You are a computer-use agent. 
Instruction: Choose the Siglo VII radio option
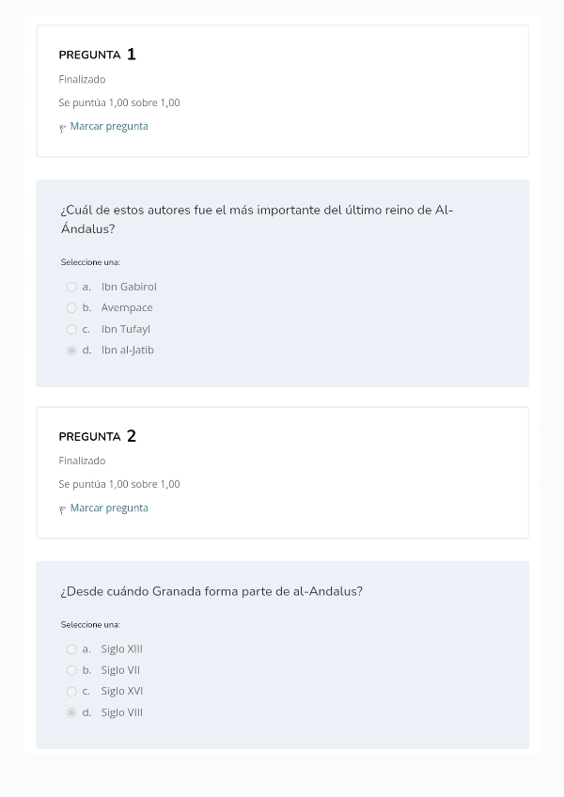pos(71,671)
